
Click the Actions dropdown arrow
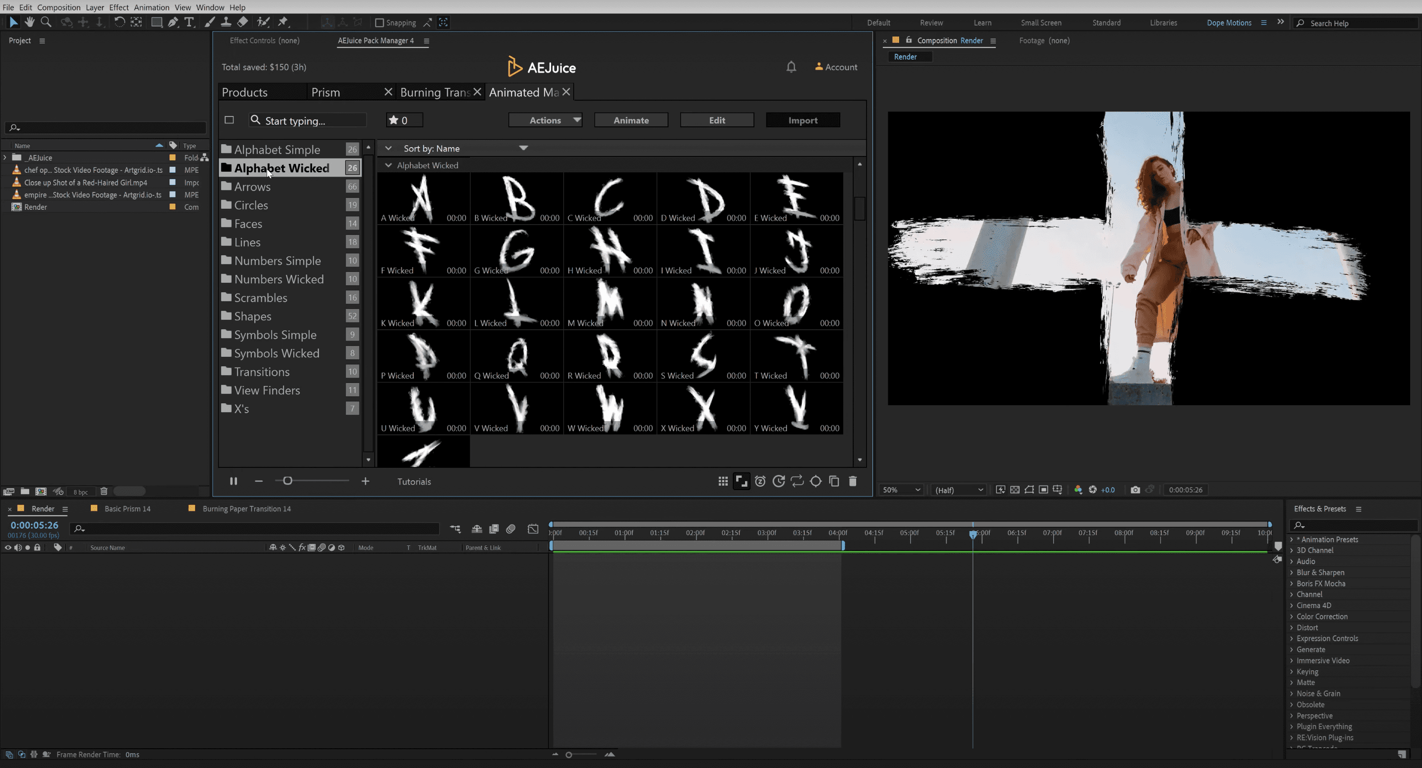click(x=575, y=120)
